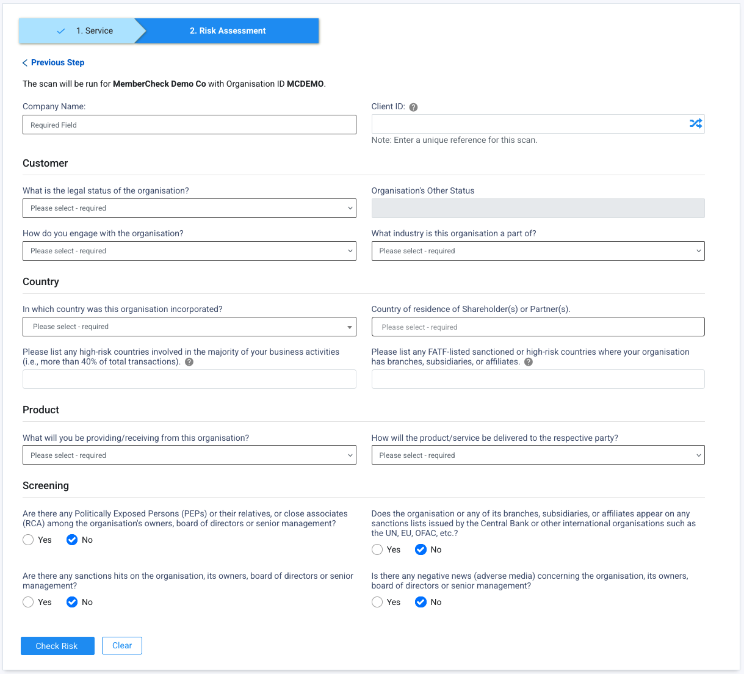
Task: Focus the Company Name input field
Action: (189, 125)
